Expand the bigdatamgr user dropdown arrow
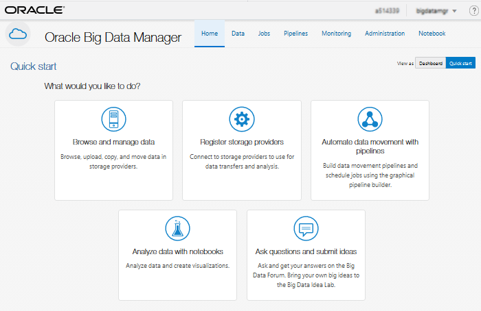This screenshot has width=481, height=311. point(455,11)
